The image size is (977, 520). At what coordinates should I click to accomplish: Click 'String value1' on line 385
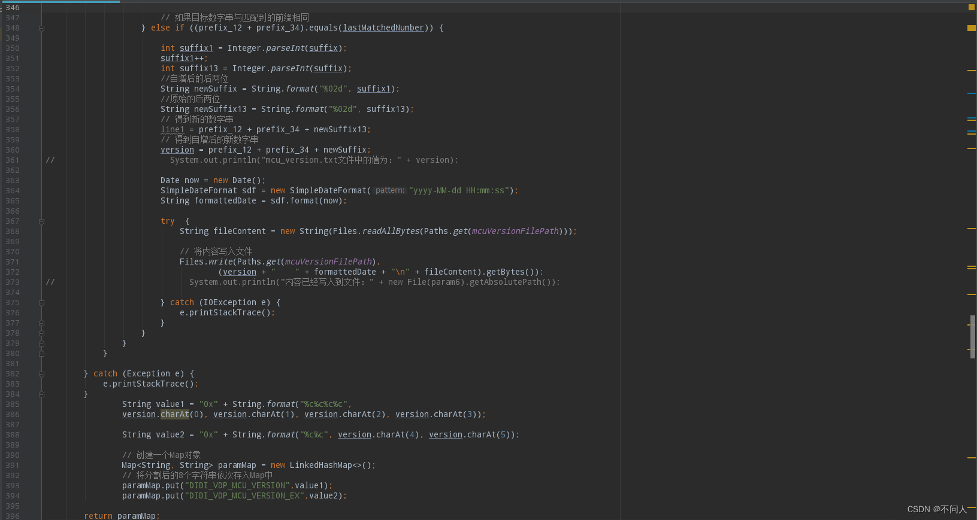pos(153,405)
